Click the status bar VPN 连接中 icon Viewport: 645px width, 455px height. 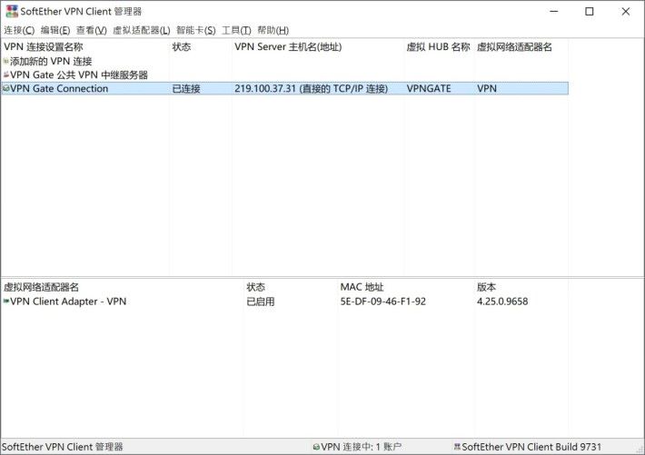(316, 447)
